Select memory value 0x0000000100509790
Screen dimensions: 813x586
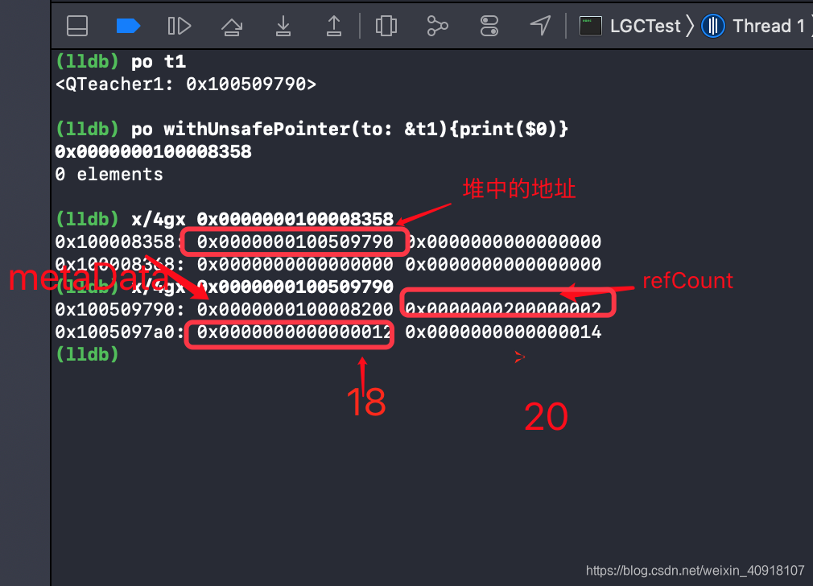[295, 242]
